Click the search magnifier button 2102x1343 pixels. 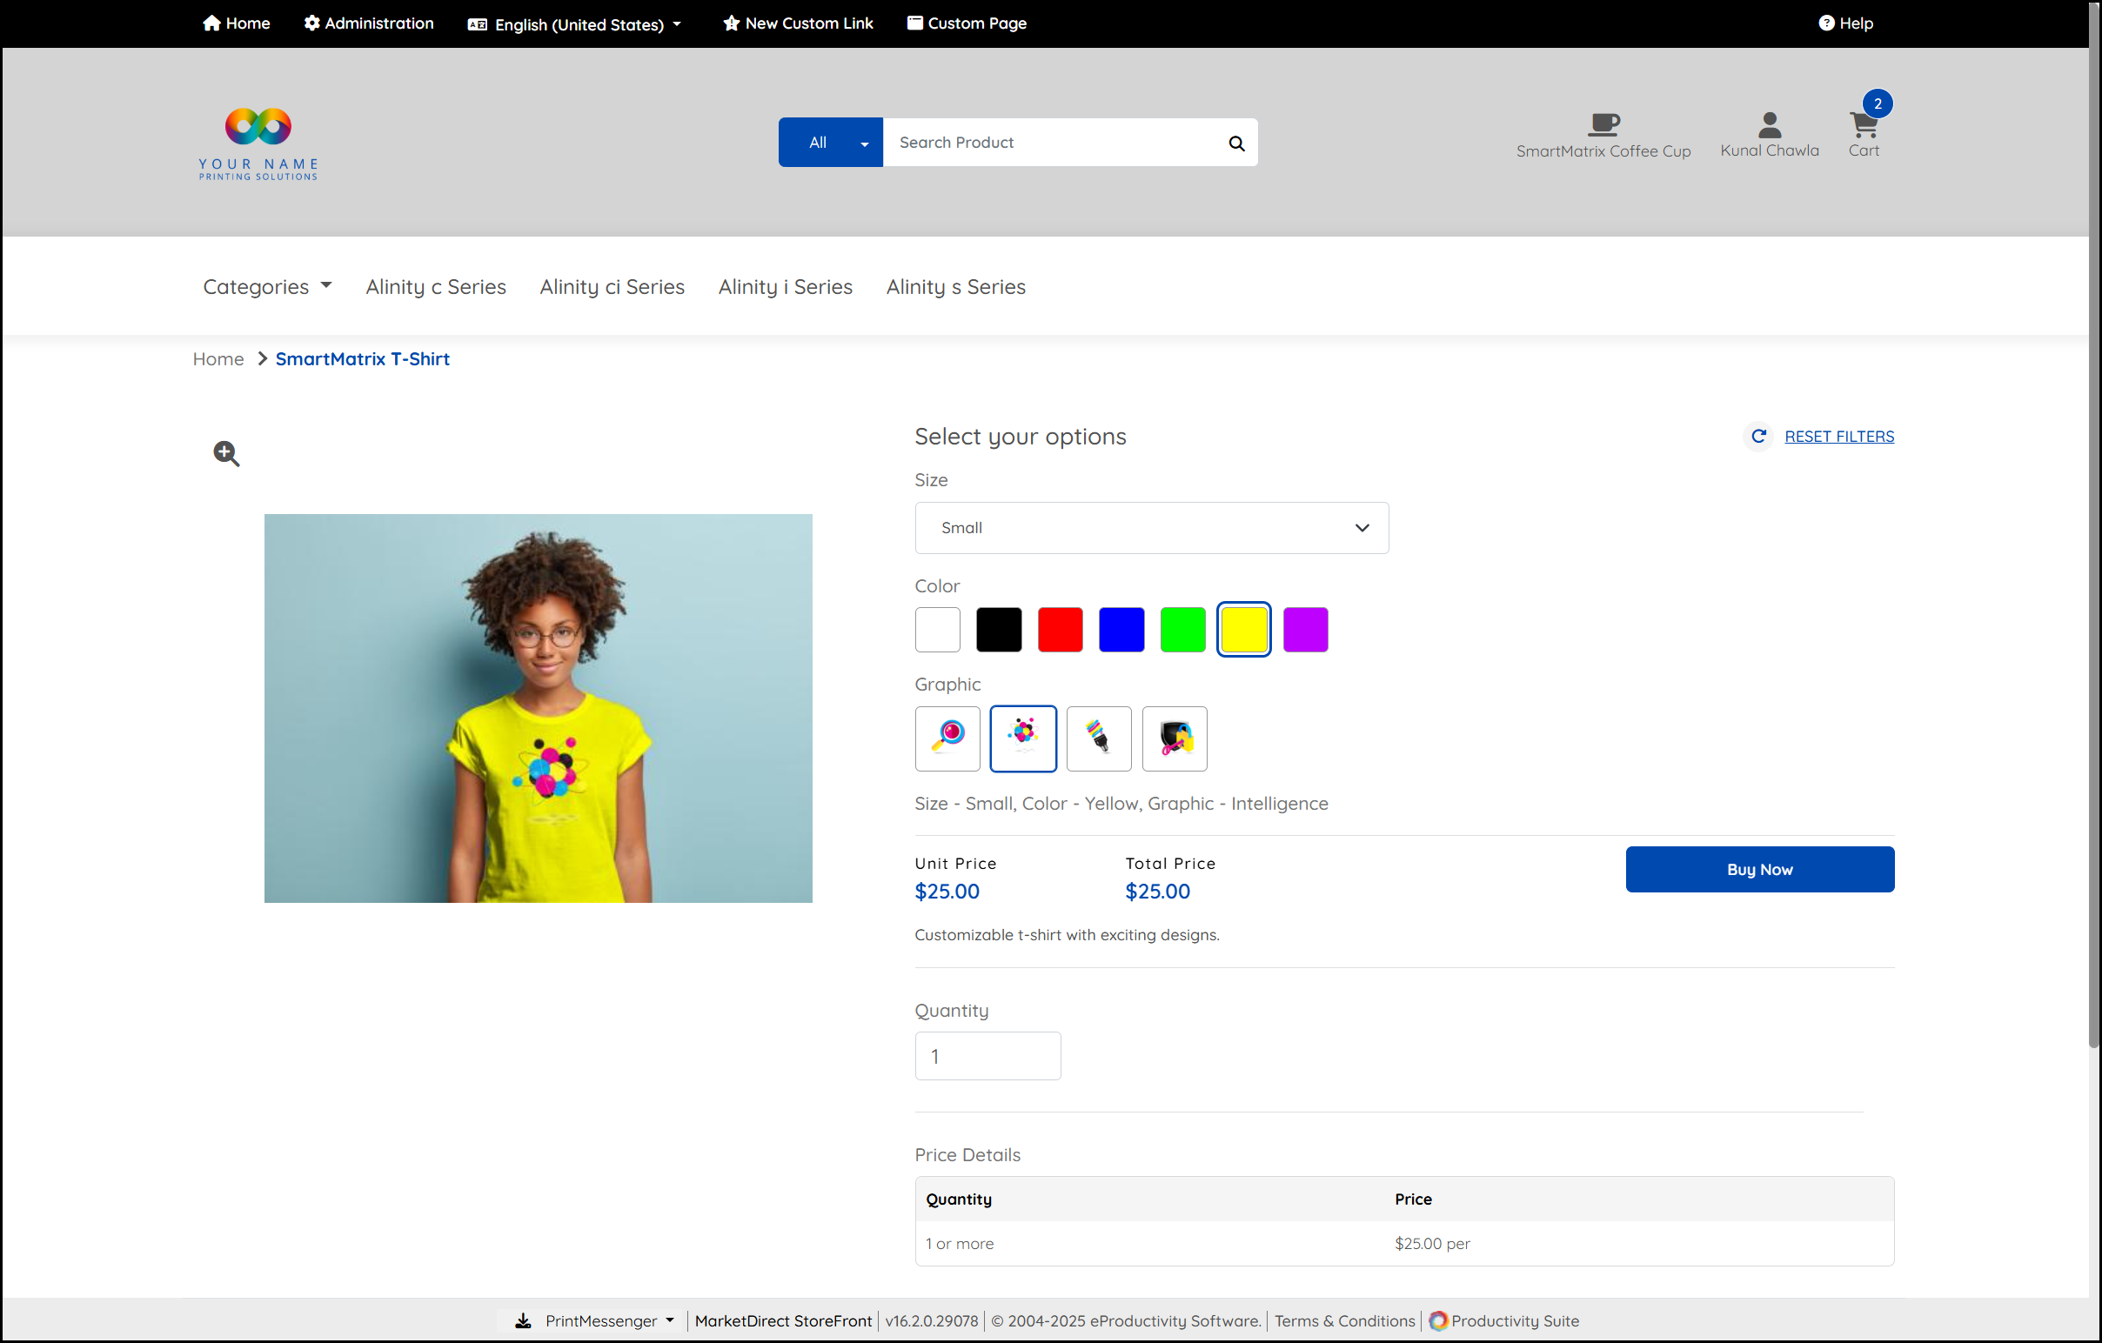coord(1236,144)
